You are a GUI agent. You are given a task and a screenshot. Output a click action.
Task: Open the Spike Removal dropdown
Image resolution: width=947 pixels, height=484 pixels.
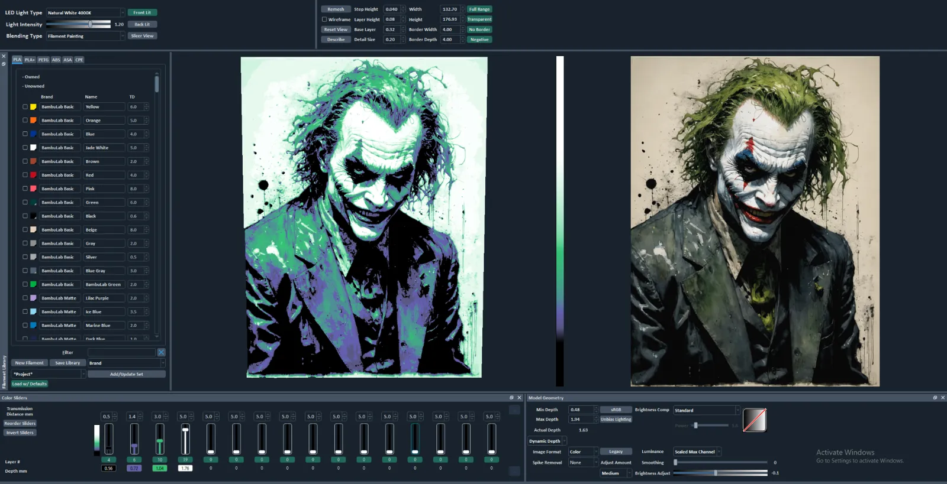click(x=583, y=463)
